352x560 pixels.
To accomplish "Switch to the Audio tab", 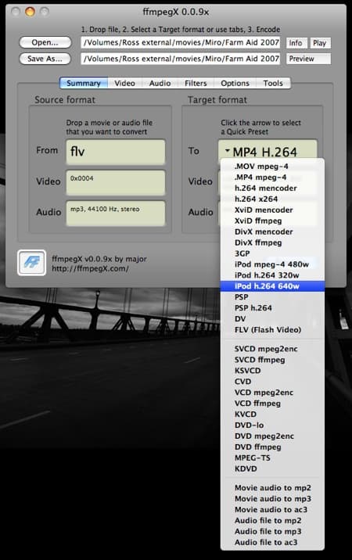I will coord(160,83).
